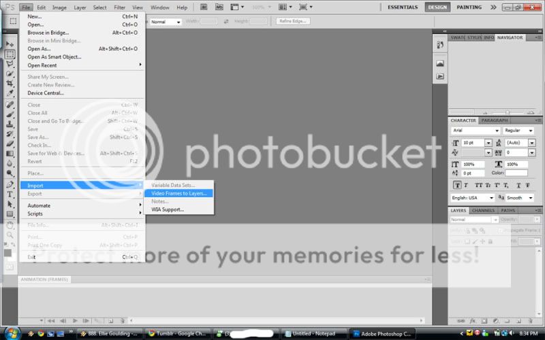The height and width of the screenshot is (340, 545).
Task: Toggle Strikethrough style in Character panel
Action: click(526, 185)
